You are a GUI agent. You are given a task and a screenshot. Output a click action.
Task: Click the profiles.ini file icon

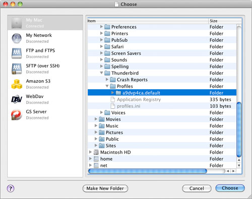pos(113,106)
